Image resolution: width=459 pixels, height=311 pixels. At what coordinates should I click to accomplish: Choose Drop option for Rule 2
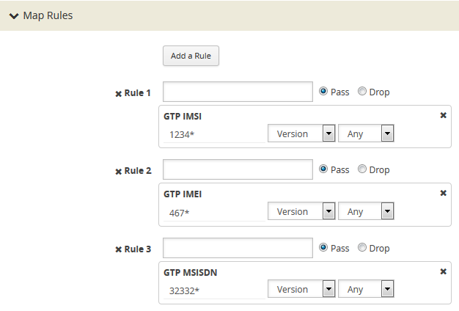362,169
